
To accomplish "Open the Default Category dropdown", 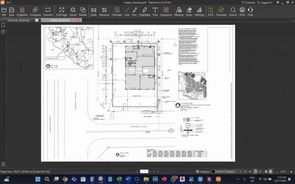I will pyautogui.click(x=227, y=171).
